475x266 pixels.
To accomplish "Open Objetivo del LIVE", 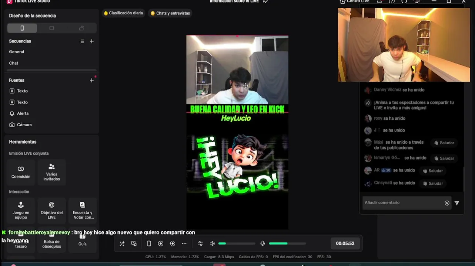I will [52, 211].
